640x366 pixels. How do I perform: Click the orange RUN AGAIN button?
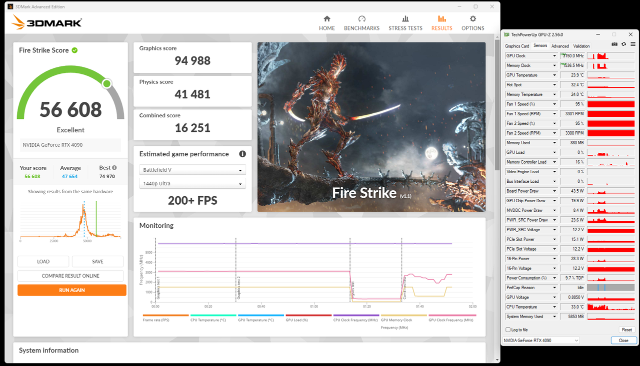click(x=71, y=290)
